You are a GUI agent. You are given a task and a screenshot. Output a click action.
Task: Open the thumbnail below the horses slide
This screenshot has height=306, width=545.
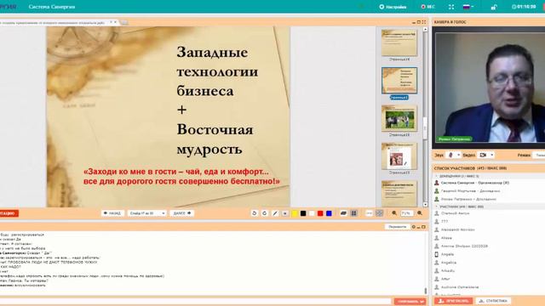pyautogui.click(x=399, y=156)
